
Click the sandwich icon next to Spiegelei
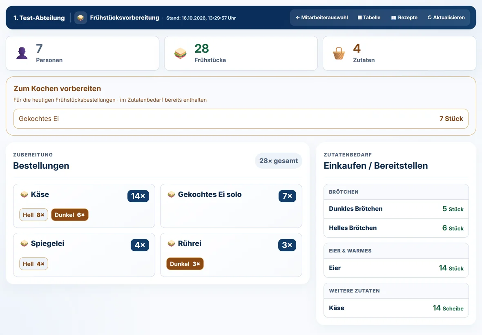click(x=24, y=243)
